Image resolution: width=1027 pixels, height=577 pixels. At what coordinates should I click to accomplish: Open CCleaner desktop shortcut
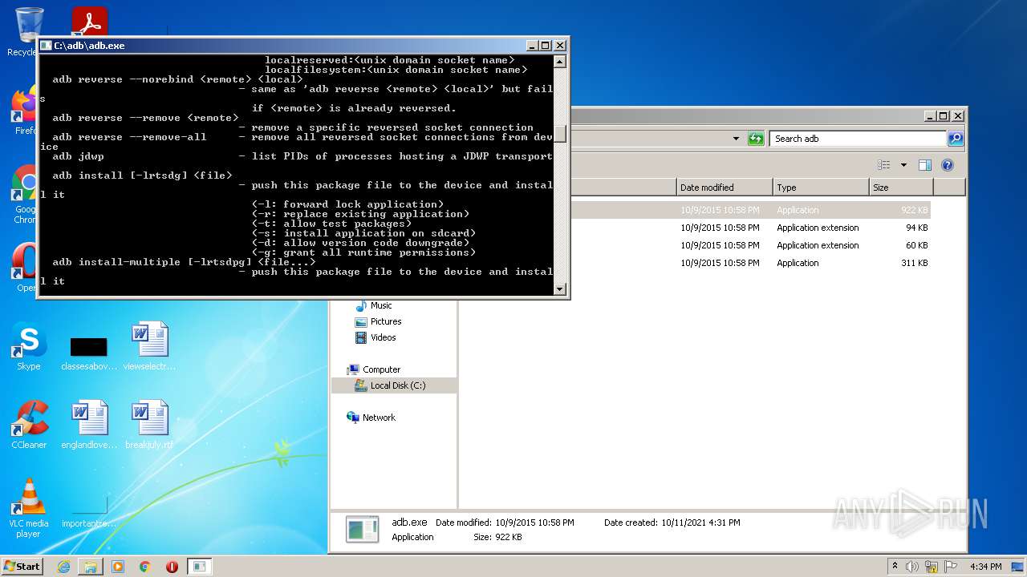pyautogui.click(x=29, y=425)
